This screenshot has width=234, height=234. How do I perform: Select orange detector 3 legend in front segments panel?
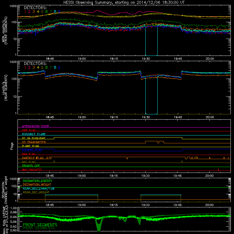point(34,12)
